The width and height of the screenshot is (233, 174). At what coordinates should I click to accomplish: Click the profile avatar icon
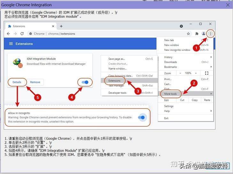tap(204, 34)
